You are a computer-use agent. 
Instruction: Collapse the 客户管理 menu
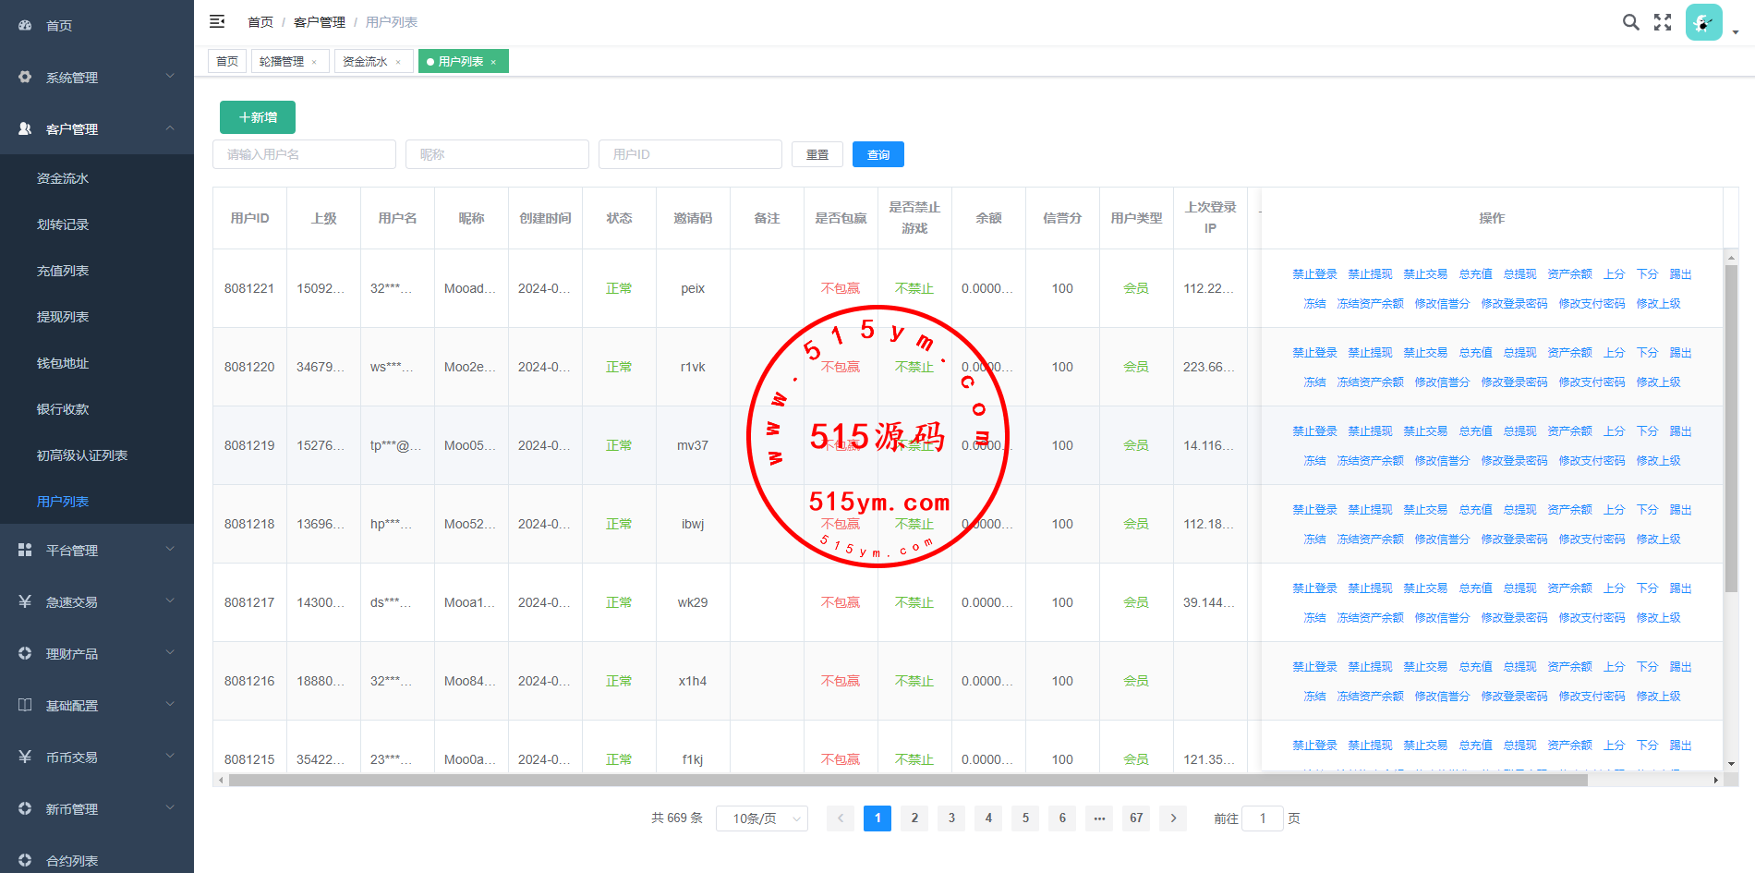coord(96,129)
